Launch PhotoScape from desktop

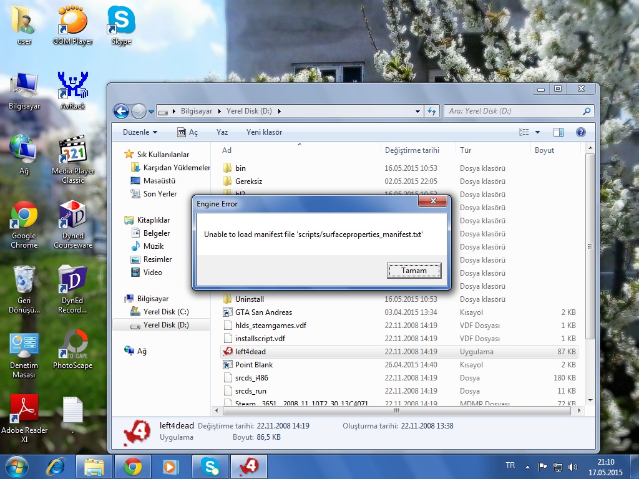[72, 351]
